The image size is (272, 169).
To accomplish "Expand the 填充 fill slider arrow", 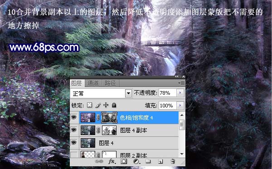I will coord(180,105).
